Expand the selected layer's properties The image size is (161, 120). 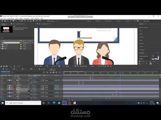8,89
